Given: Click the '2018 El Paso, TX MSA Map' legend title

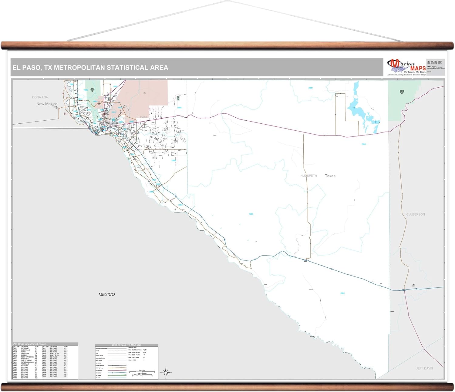Looking at the screenshot, I should (x=126, y=345).
